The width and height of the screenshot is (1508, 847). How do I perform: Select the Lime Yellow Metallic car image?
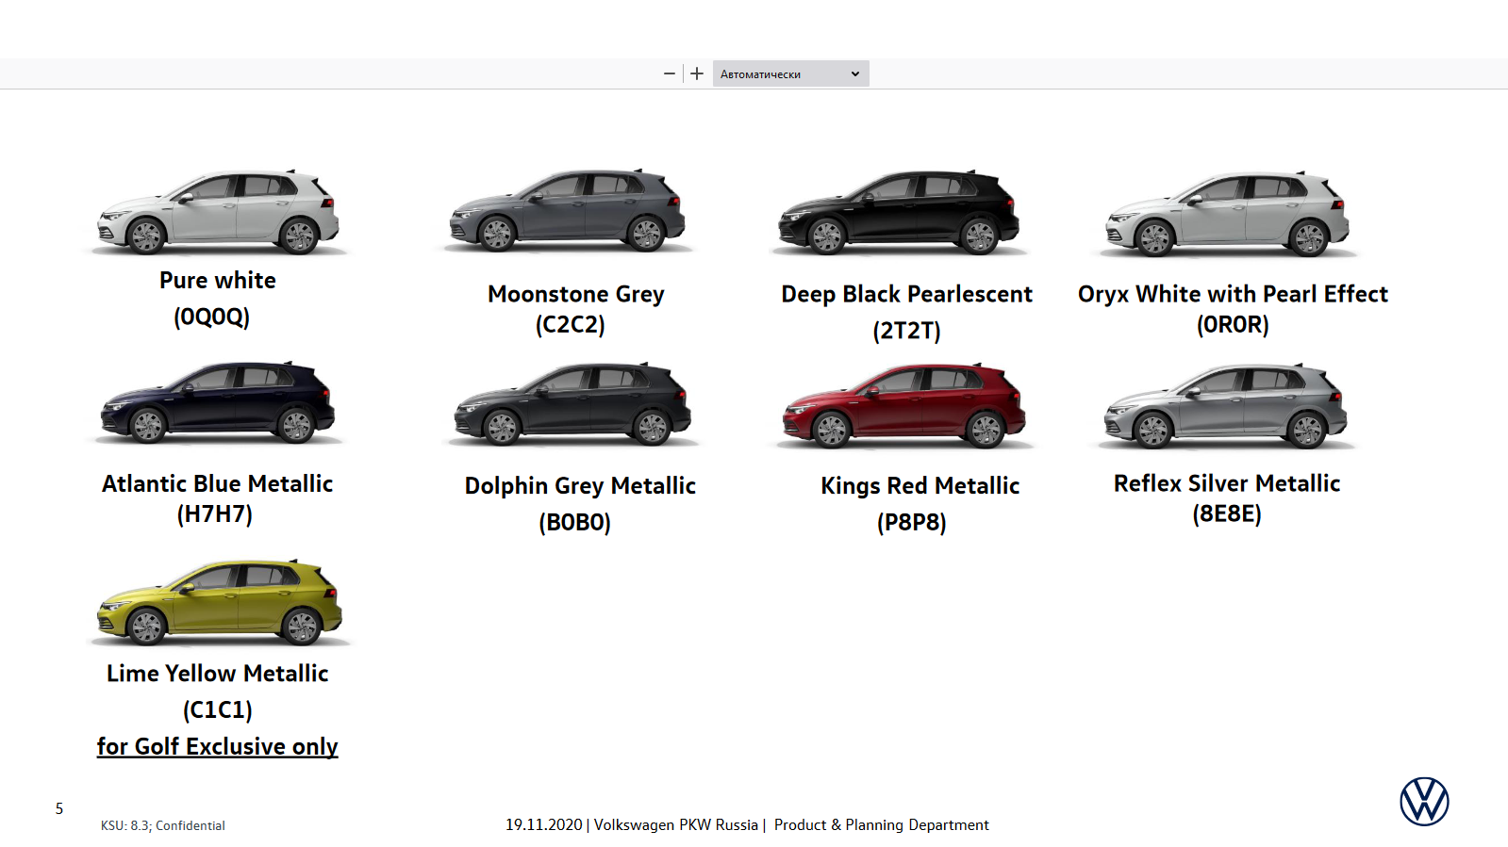click(x=220, y=601)
